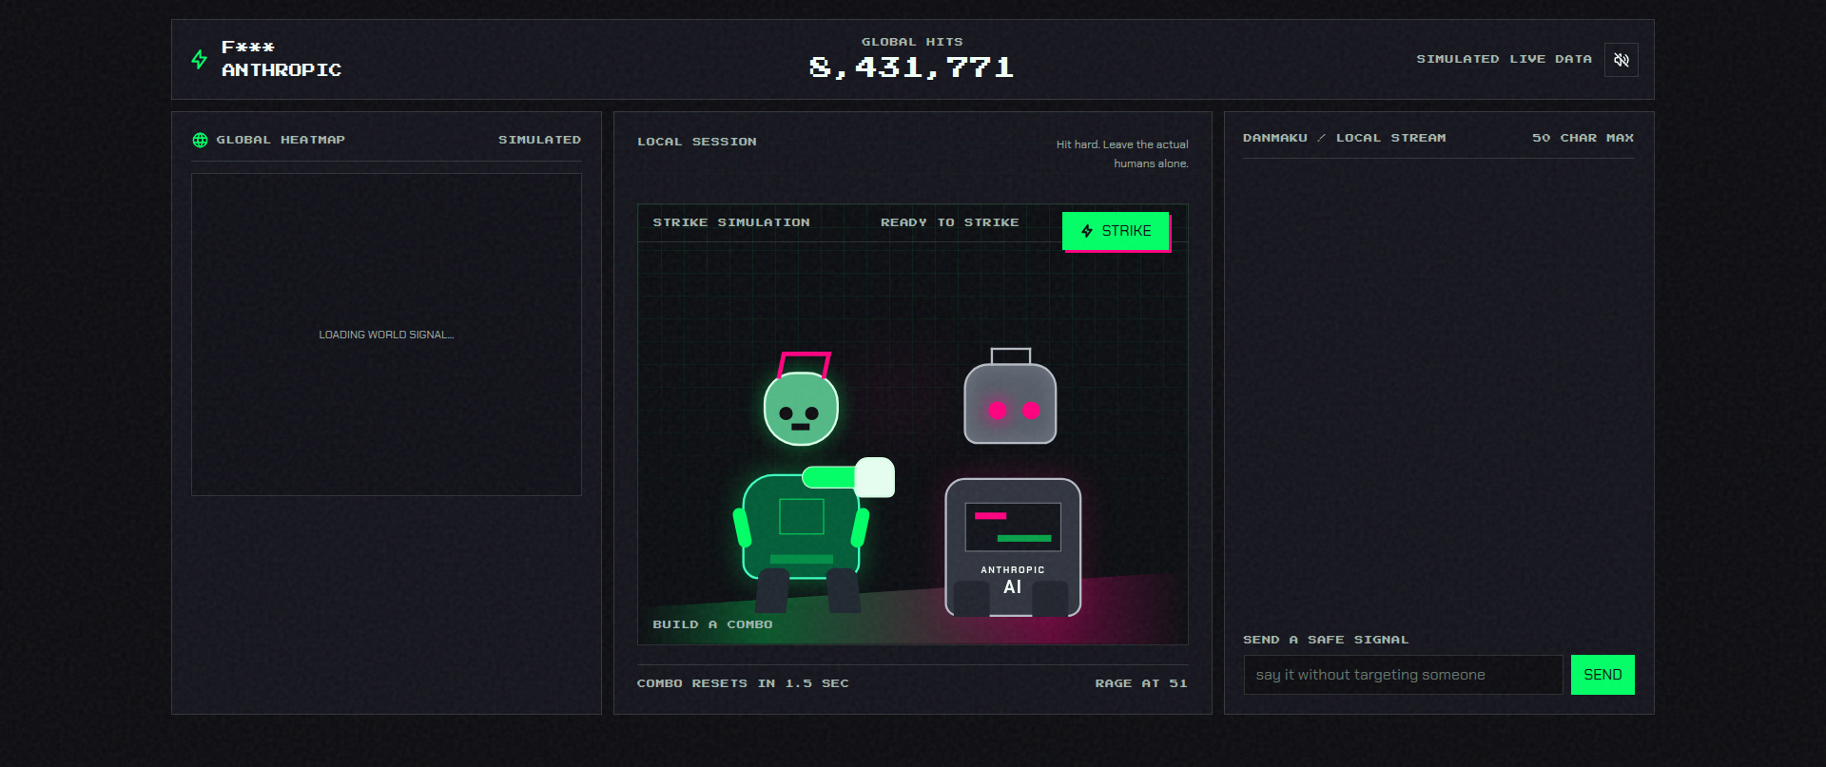Toggle the muted sound icon
This screenshot has height=767, width=1826.
(x=1622, y=60)
